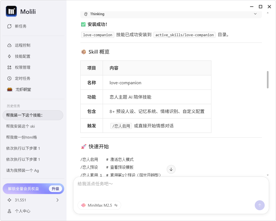Start a new task via 新任务 icon
276x221 pixels.
9,26
